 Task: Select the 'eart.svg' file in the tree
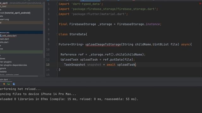(4, 19)
